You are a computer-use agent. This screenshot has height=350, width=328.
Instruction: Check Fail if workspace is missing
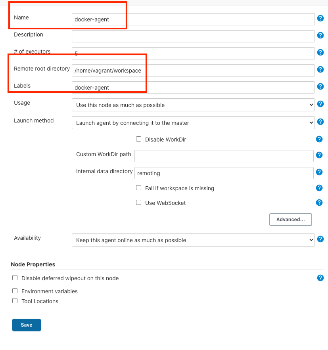click(x=138, y=188)
